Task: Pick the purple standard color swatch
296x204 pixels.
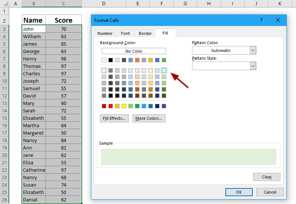Action: pyautogui.click(x=164, y=106)
